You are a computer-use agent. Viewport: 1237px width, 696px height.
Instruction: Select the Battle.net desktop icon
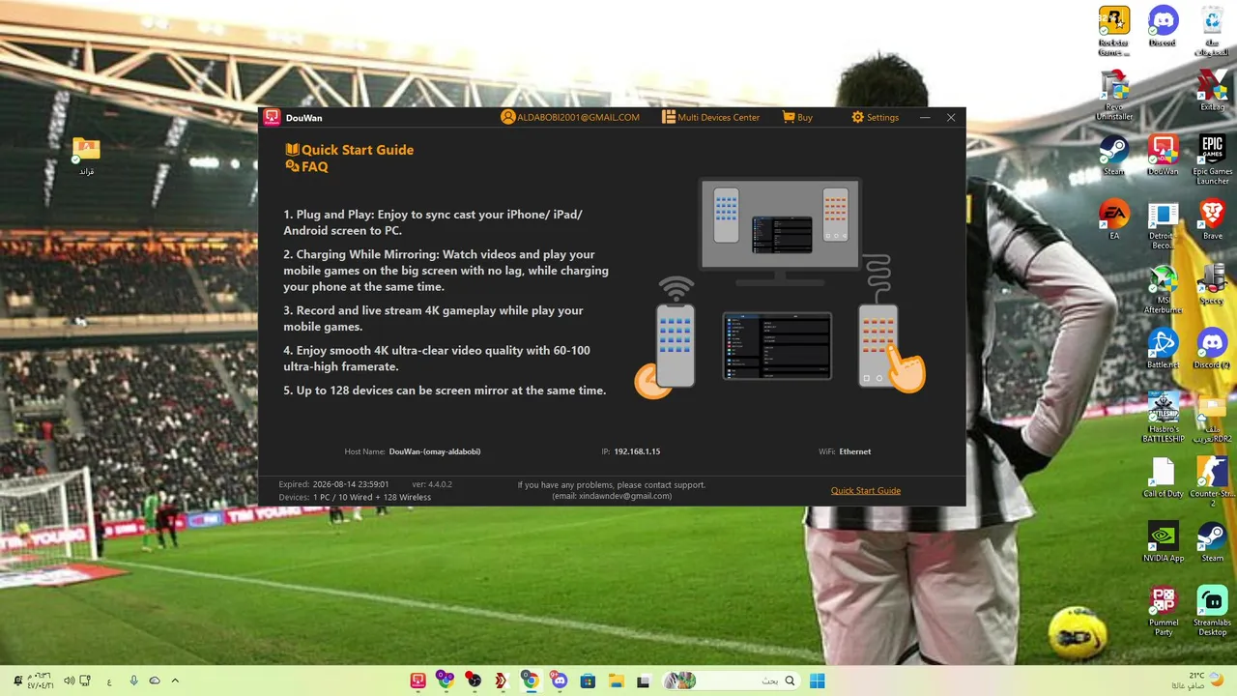click(1163, 349)
